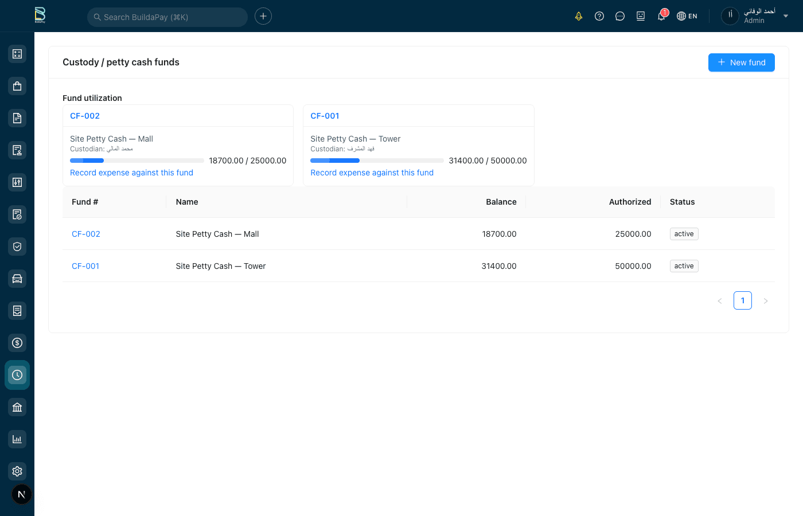Viewport: 803px width, 516px height.
Task: Click the dollar coin sidebar icon
Action: tap(17, 343)
